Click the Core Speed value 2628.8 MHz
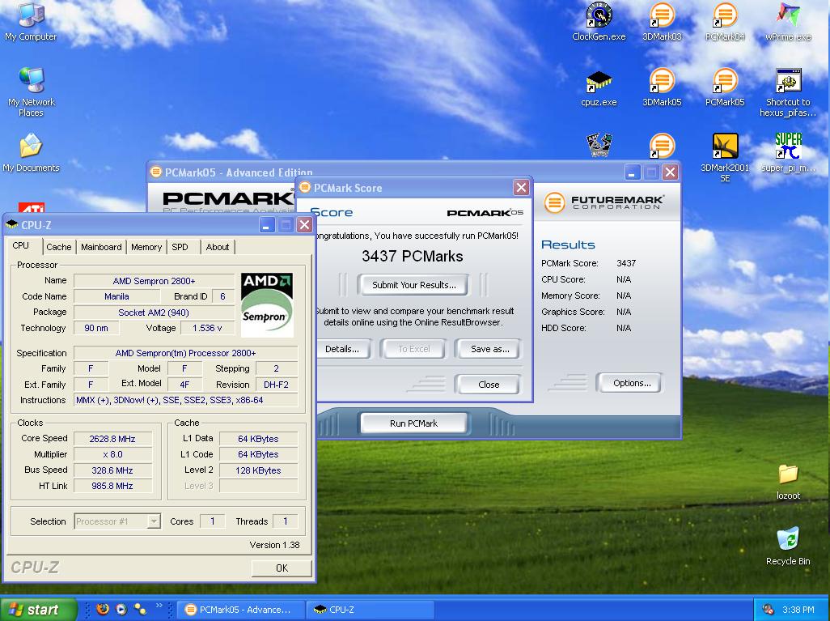This screenshot has width=830, height=621. click(112, 439)
